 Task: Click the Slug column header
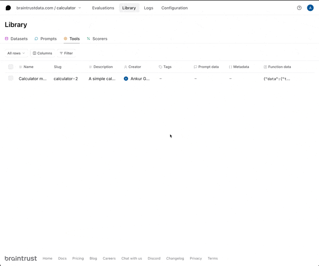57,67
